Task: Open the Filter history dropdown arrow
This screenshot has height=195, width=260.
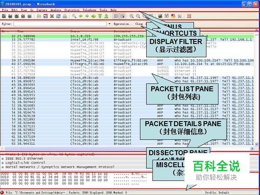Action: (x=109, y=24)
